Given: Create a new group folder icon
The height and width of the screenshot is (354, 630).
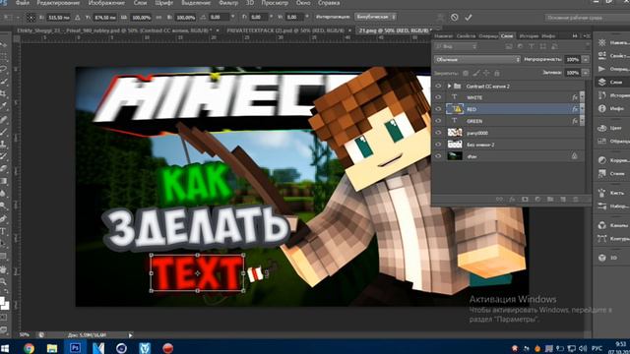Looking at the screenshot, I should tap(550, 199).
